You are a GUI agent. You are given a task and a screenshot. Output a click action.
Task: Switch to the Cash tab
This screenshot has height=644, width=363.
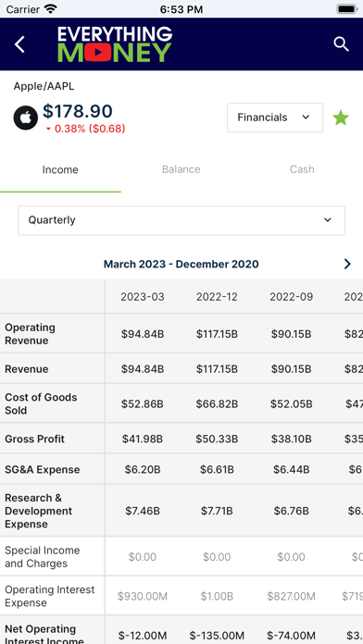point(302,169)
